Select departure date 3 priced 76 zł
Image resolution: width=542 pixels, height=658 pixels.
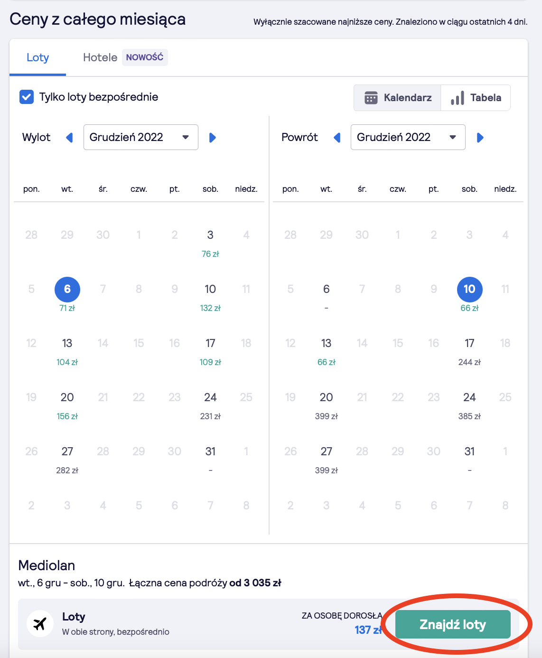210,242
